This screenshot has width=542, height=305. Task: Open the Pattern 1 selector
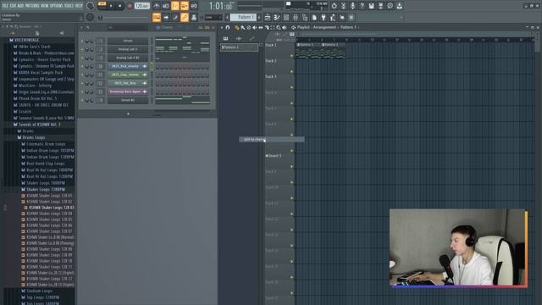tap(243, 17)
